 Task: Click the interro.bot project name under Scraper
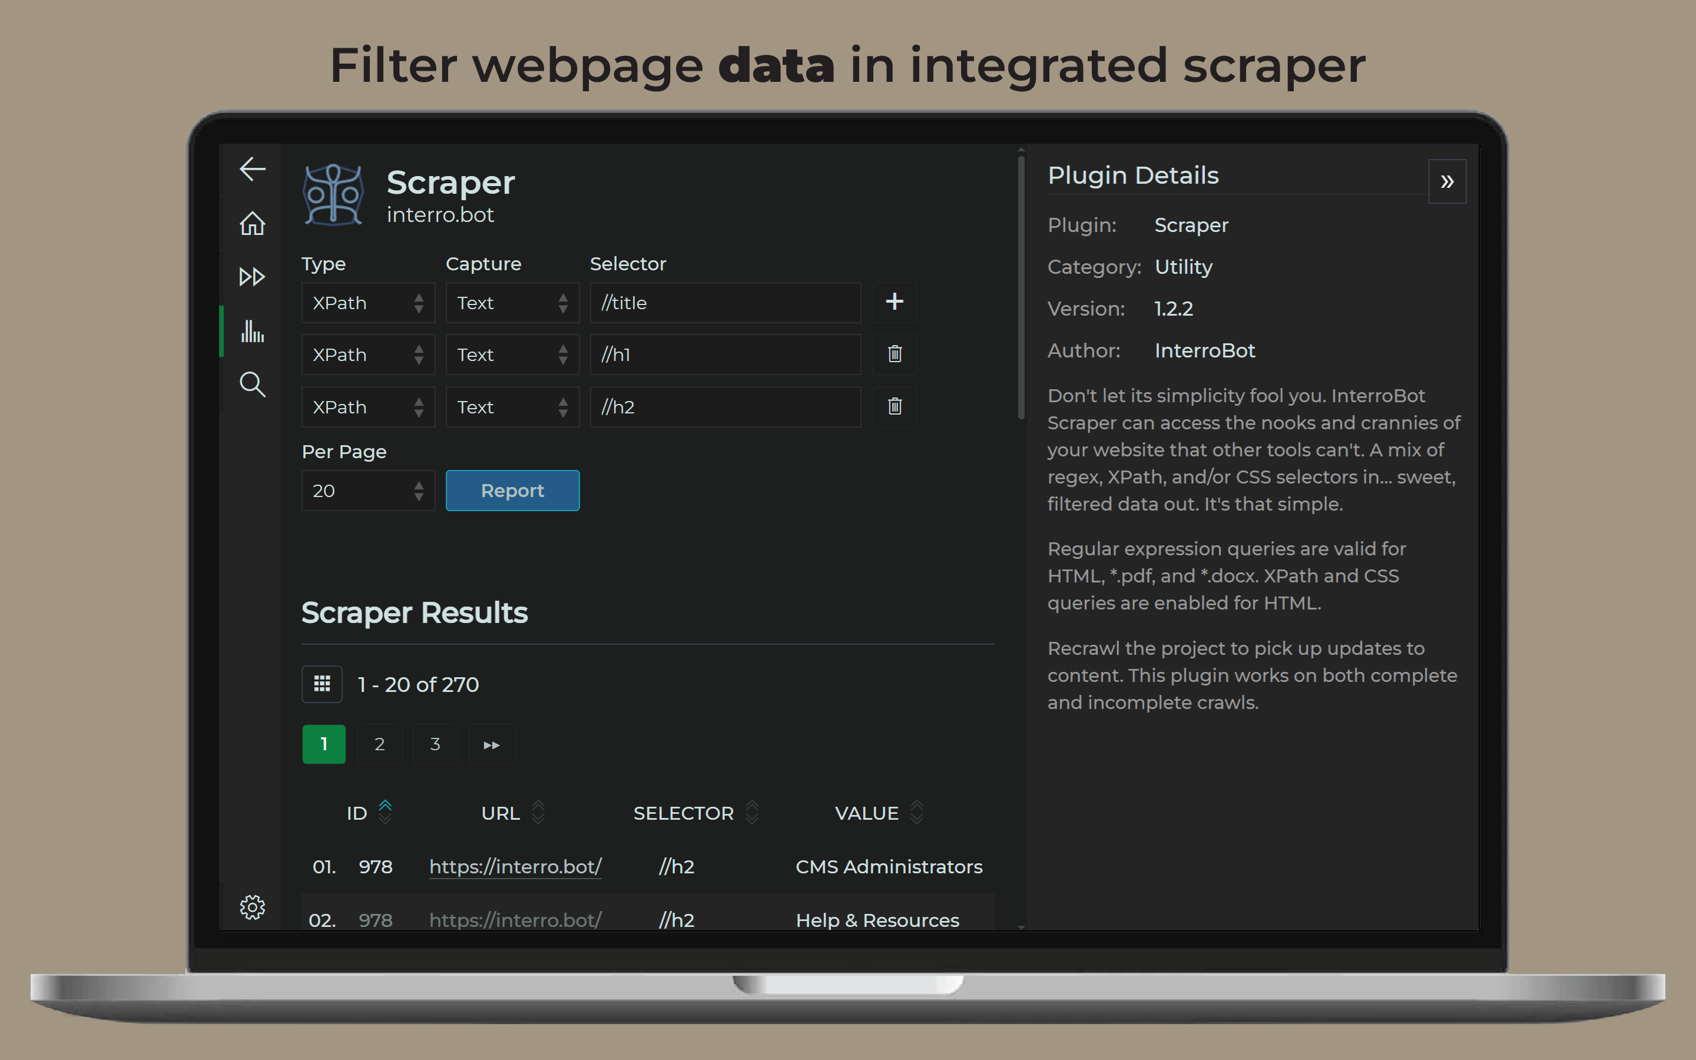click(x=440, y=214)
